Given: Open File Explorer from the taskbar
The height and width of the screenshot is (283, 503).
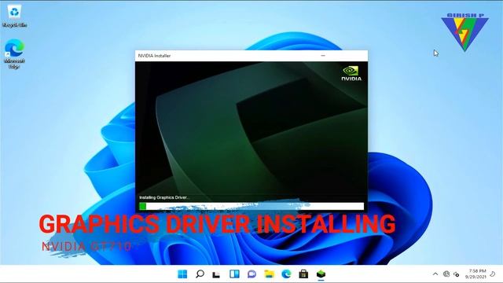Looking at the screenshot, I should 269,274.
